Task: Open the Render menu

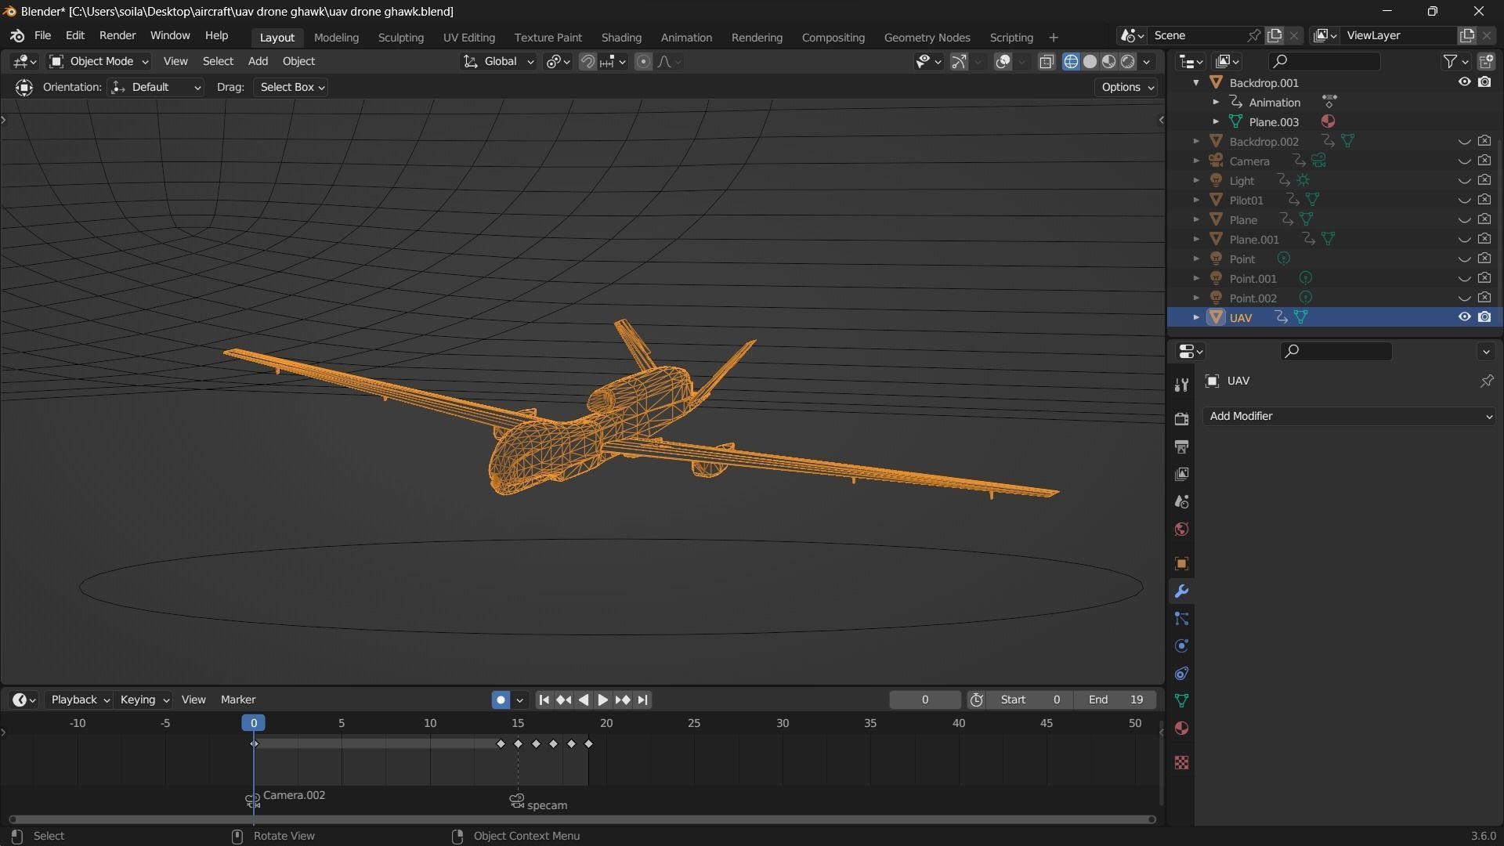Action: [117, 36]
